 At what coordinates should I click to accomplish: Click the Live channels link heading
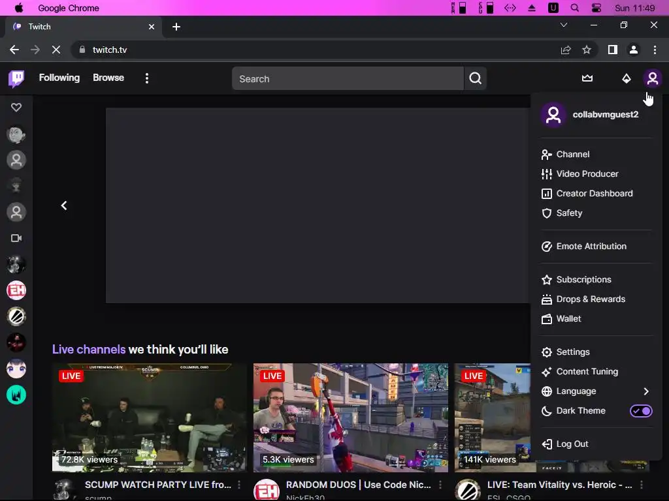coord(89,350)
